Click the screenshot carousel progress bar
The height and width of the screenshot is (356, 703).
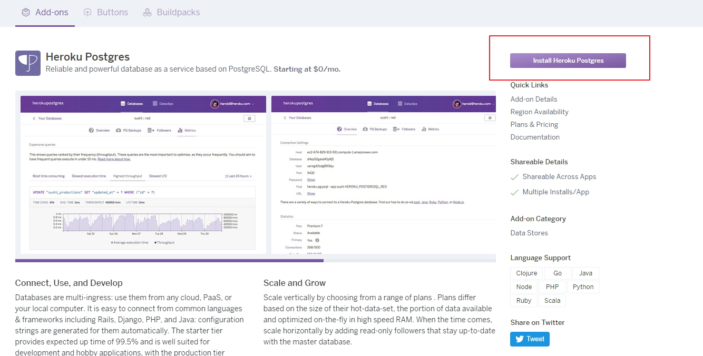click(x=256, y=260)
